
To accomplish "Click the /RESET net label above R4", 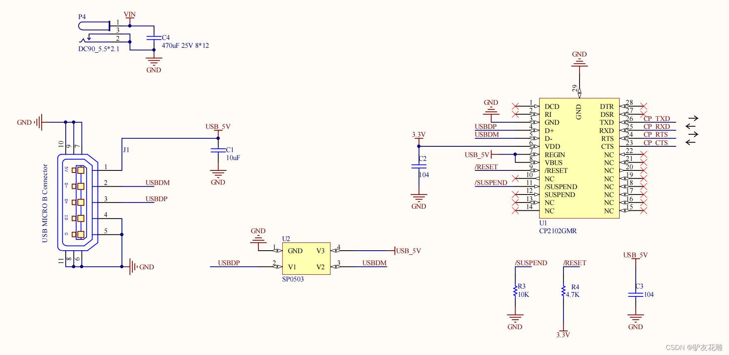I will [575, 263].
